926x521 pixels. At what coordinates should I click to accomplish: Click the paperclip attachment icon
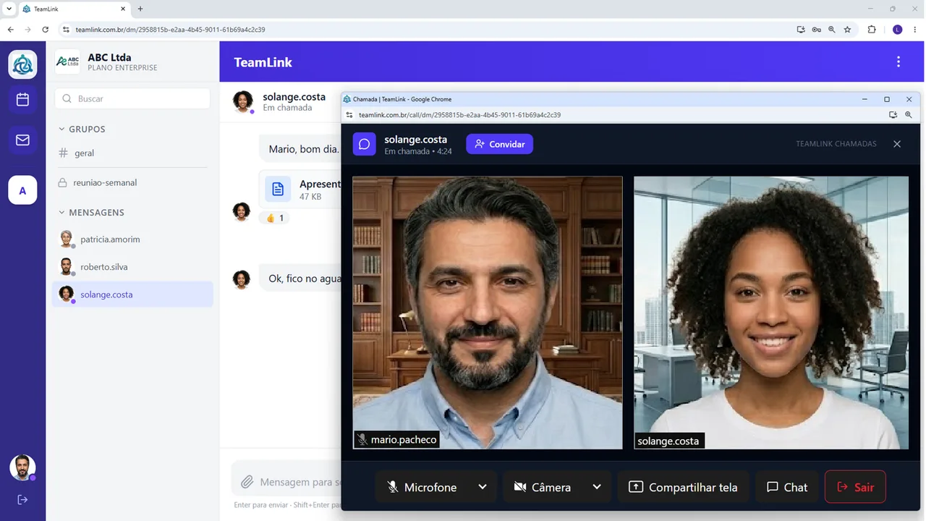tap(247, 482)
